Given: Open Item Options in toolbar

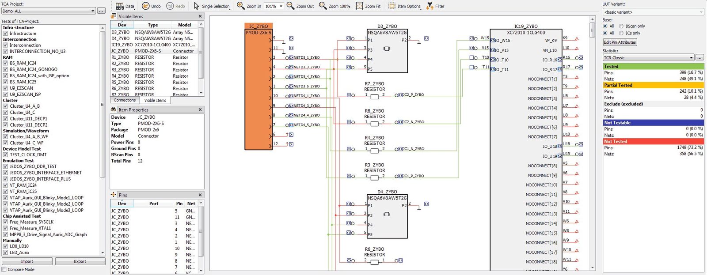Looking at the screenshot, I should (404, 6).
